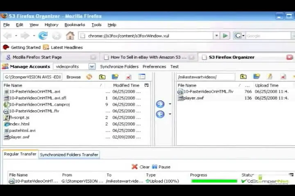The width and height of the screenshot is (295, 196).
Task: Create new folder in local pane
Action: [115, 76]
